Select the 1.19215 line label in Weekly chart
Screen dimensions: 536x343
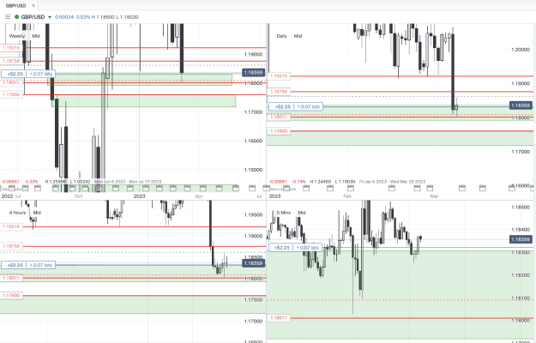[11, 48]
